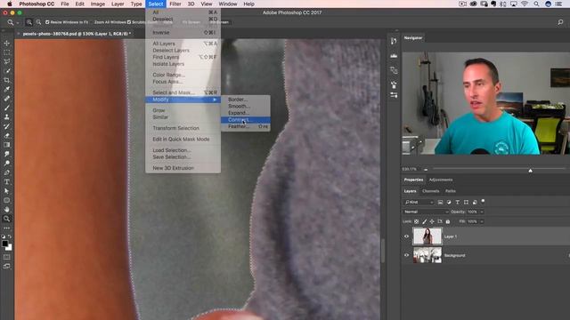Select the Shape tool
The height and width of the screenshot is (320, 570).
[7, 200]
